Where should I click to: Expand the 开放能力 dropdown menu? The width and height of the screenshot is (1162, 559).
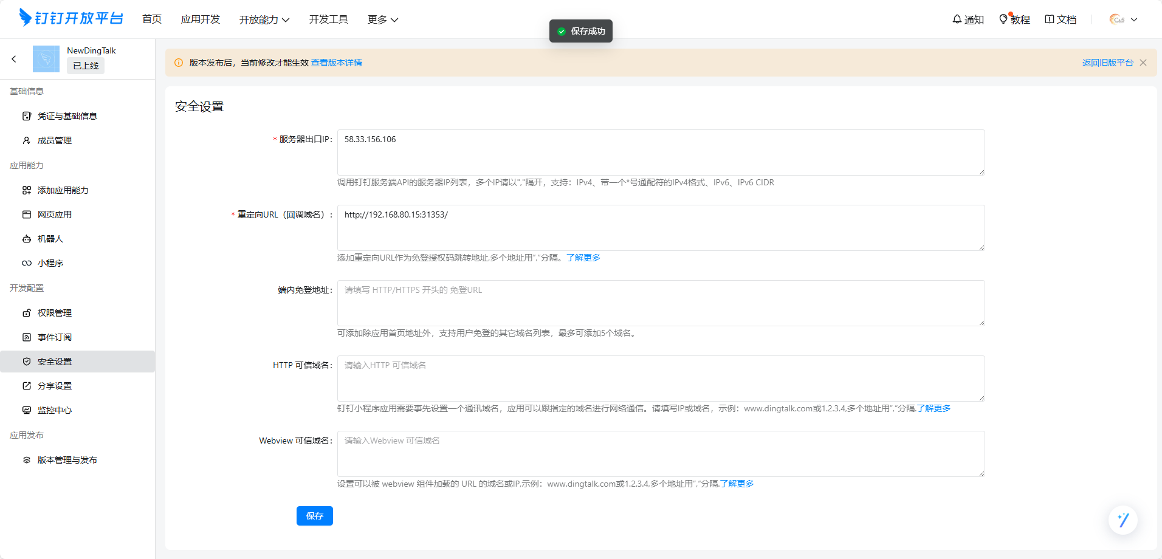pyautogui.click(x=264, y=19)
